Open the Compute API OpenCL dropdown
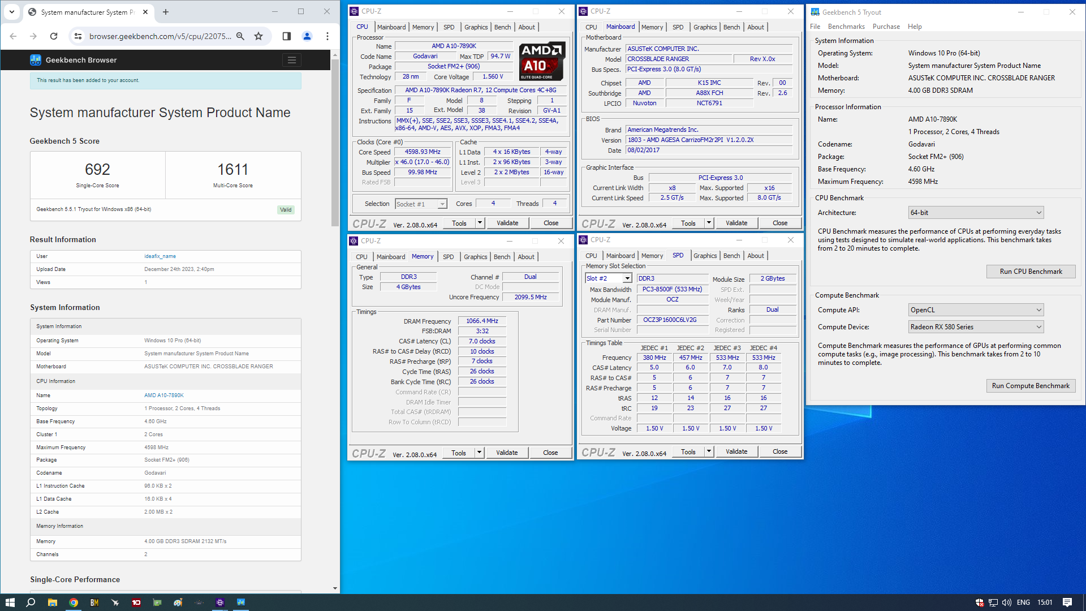 (x=976, y=310)
